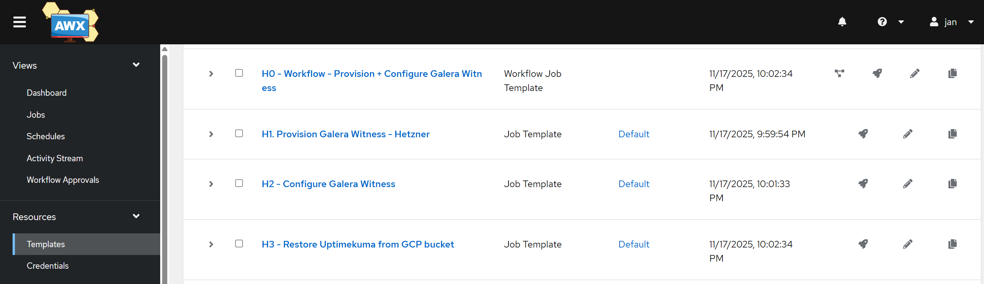Open the workflow visualizer for H0 template
Image resolution: width=984 pixels, height=284 pixels.
tap(840, 73)
